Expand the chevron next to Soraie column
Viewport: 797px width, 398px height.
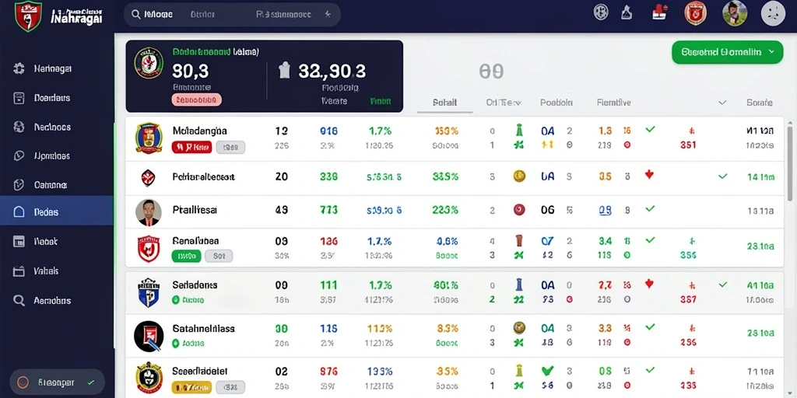[x=722, y=103]
